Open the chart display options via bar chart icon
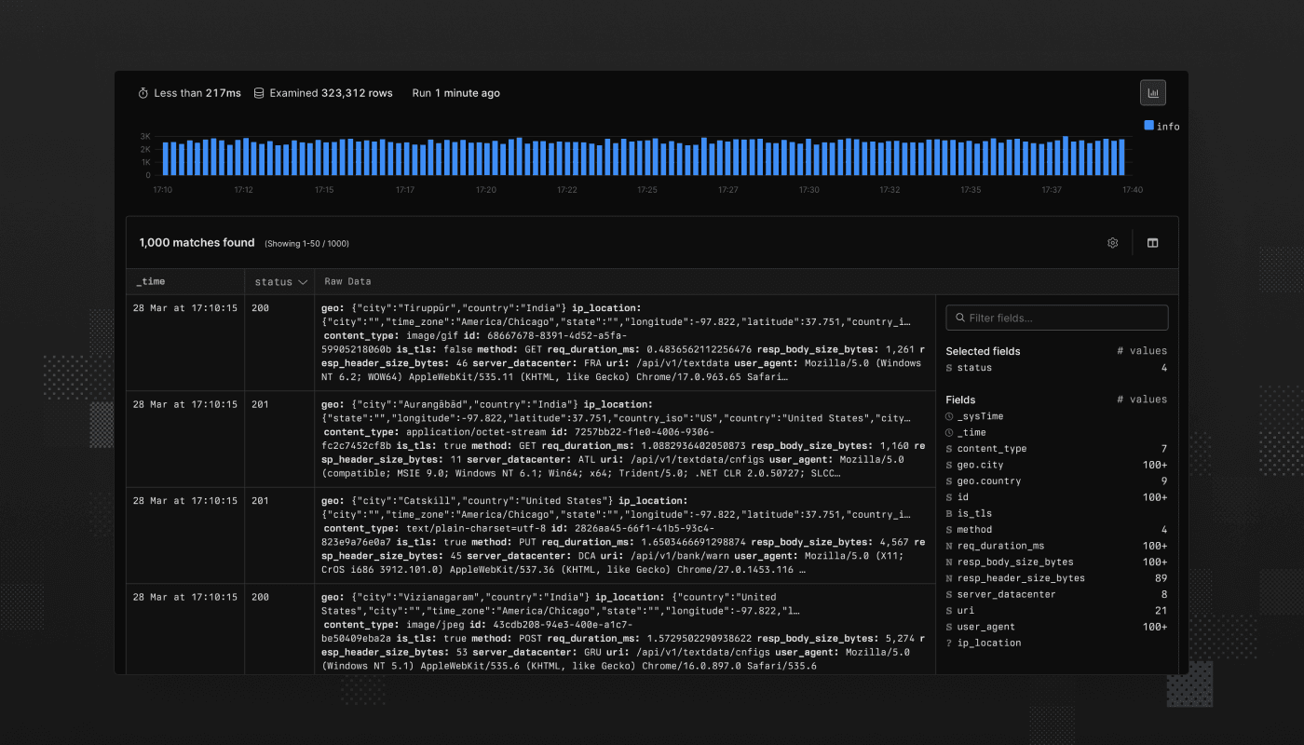The width and height of the screenshot is (1304, 745). click(1152, 91)
